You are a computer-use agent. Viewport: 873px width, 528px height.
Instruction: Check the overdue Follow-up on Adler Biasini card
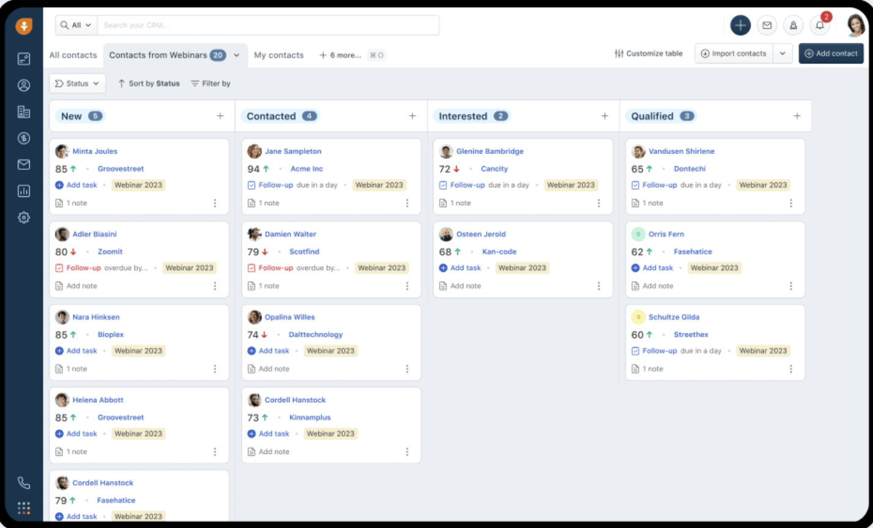[59, 268]
